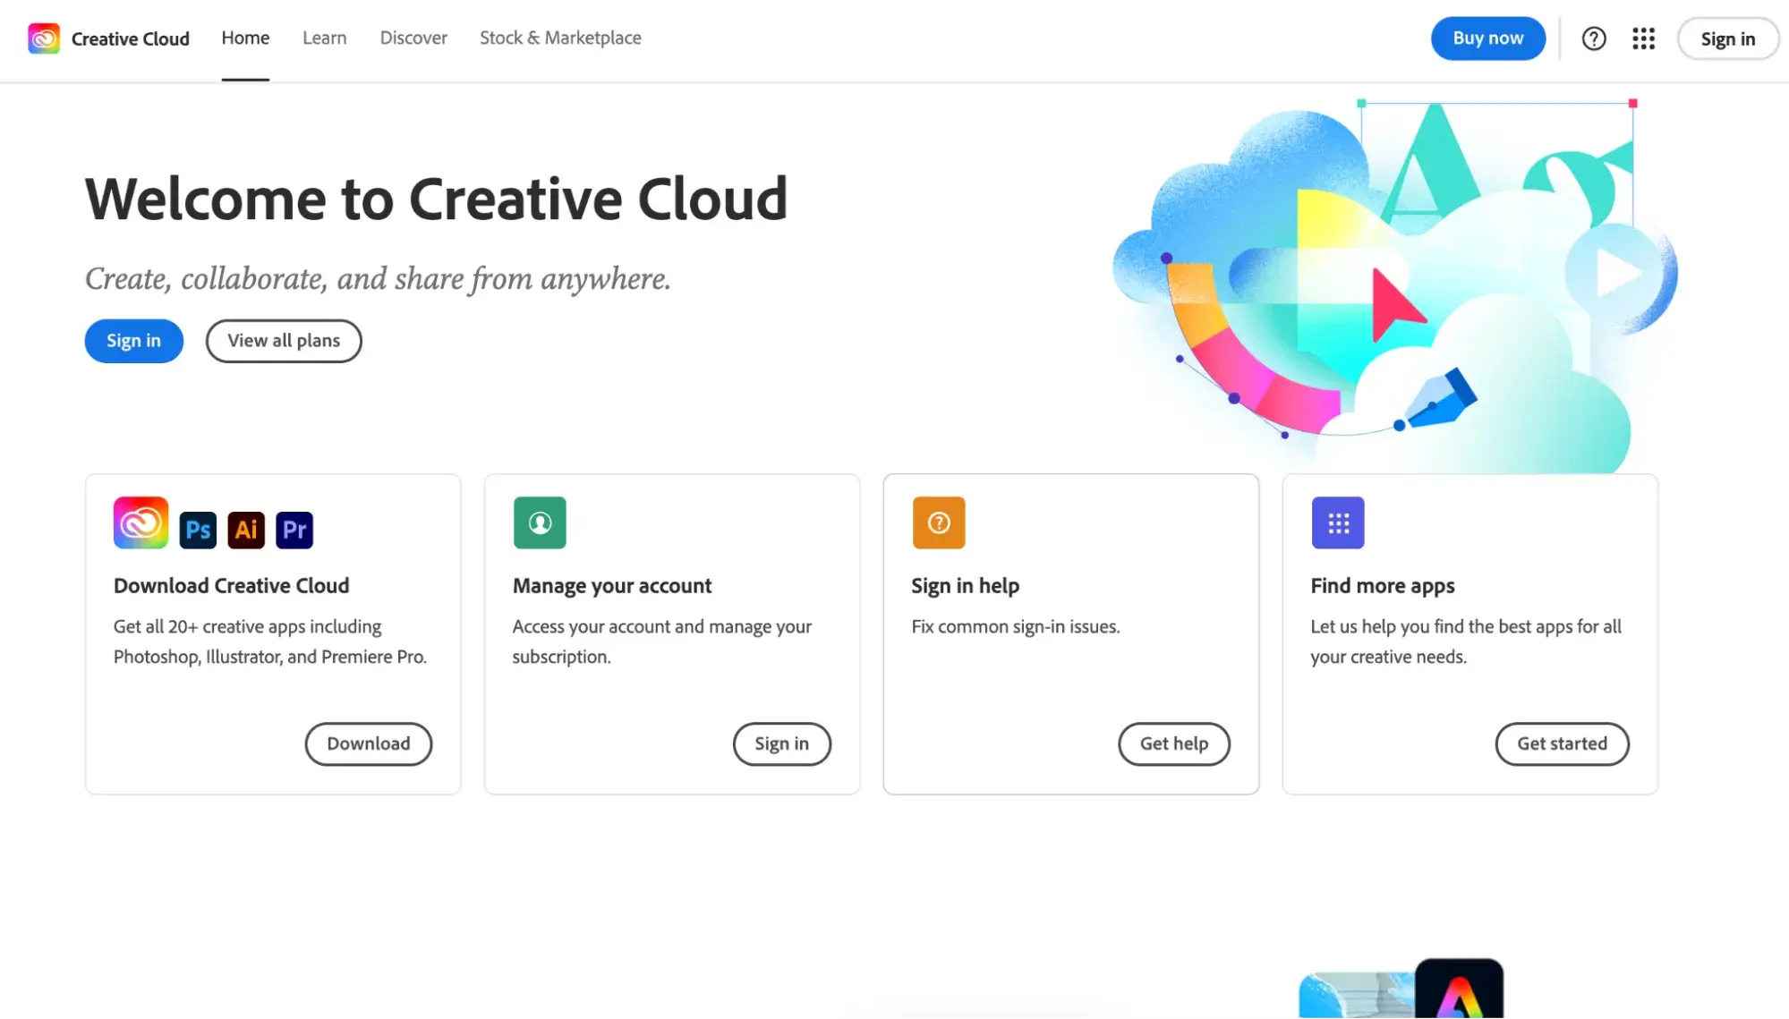Viewport: 1789px width, 1019px height.
Task: Click 'Create, collaborate, and share from anywhere.' tagline
Action: point(378,279)
